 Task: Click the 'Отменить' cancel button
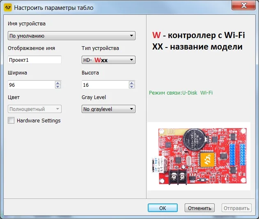tap(199, 208)
